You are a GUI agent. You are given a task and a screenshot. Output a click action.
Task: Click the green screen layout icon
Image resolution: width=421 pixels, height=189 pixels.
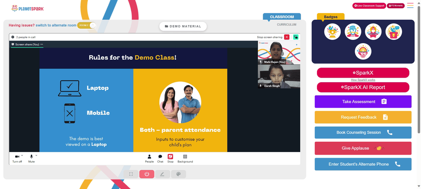296,37
